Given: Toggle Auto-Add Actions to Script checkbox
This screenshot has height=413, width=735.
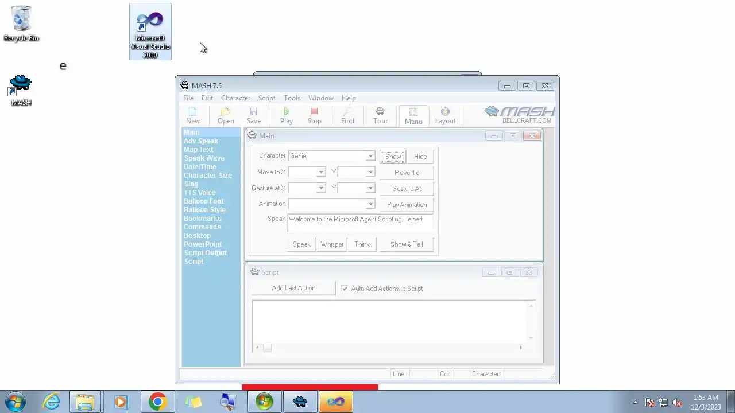Looking at the screenshot, I should [345, 289].
